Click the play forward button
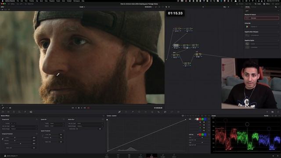Screen dimensions: 281x158 coord(82,108)
